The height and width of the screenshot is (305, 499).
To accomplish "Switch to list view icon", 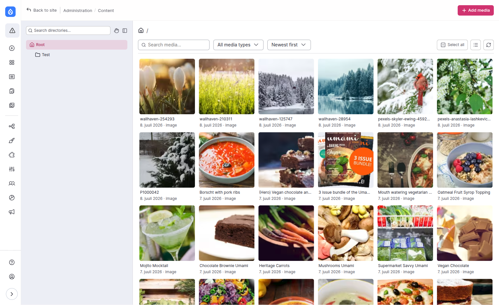I will tap(476, 45).
